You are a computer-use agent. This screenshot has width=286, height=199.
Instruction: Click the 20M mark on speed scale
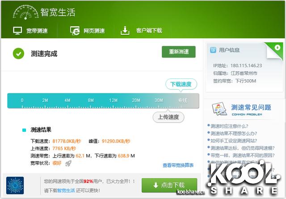[136, 100]
